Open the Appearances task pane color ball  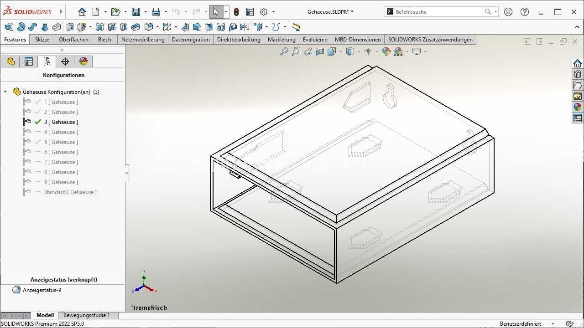(578, 107)
